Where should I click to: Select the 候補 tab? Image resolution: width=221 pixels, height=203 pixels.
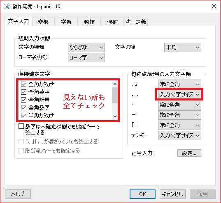(x=112, y=22)
